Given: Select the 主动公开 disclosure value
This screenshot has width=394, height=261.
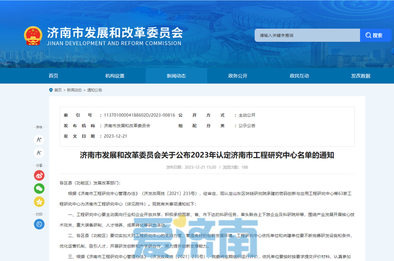Looking at the screenshot, I should point(247,115).
